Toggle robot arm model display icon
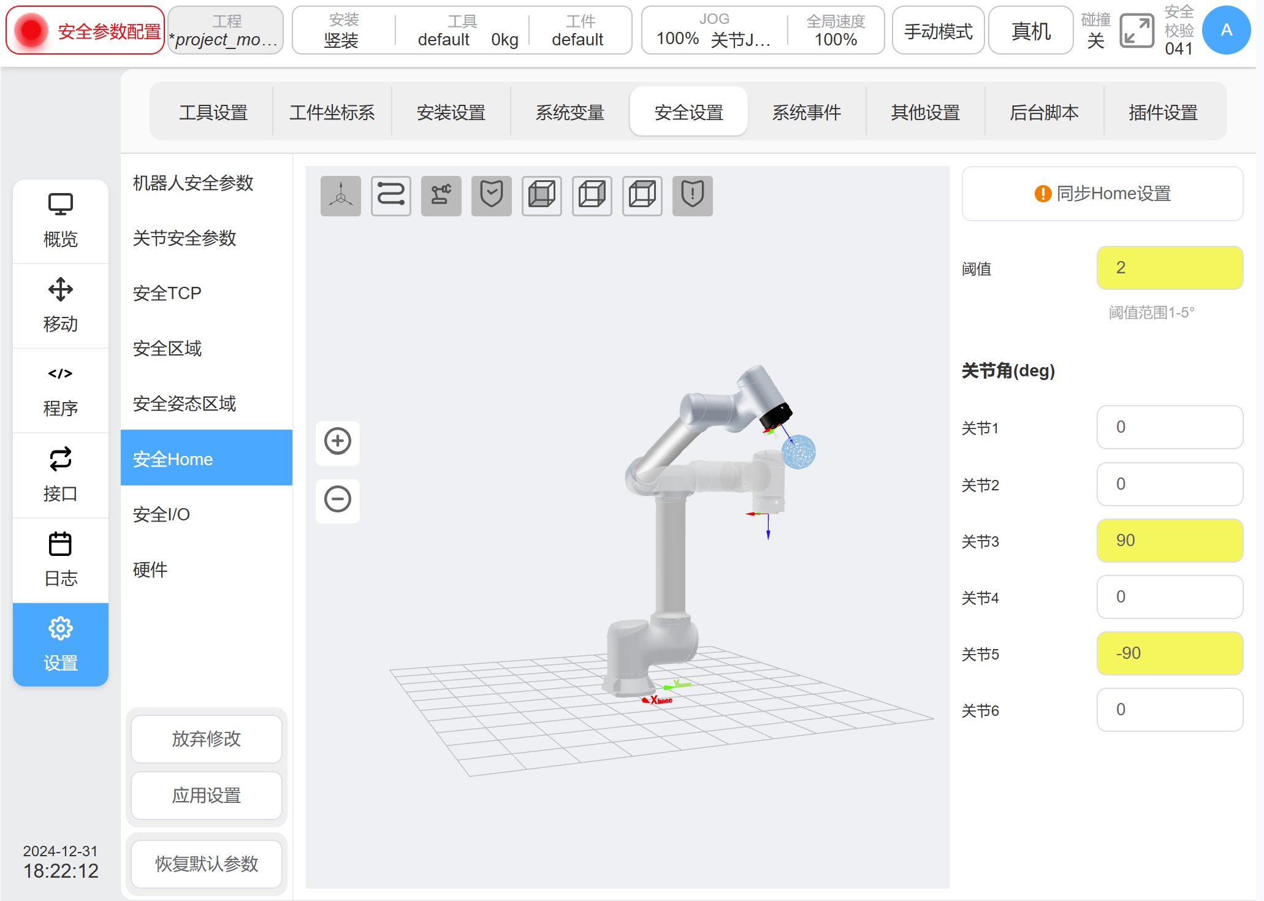1264x901 pixels. 441,196
